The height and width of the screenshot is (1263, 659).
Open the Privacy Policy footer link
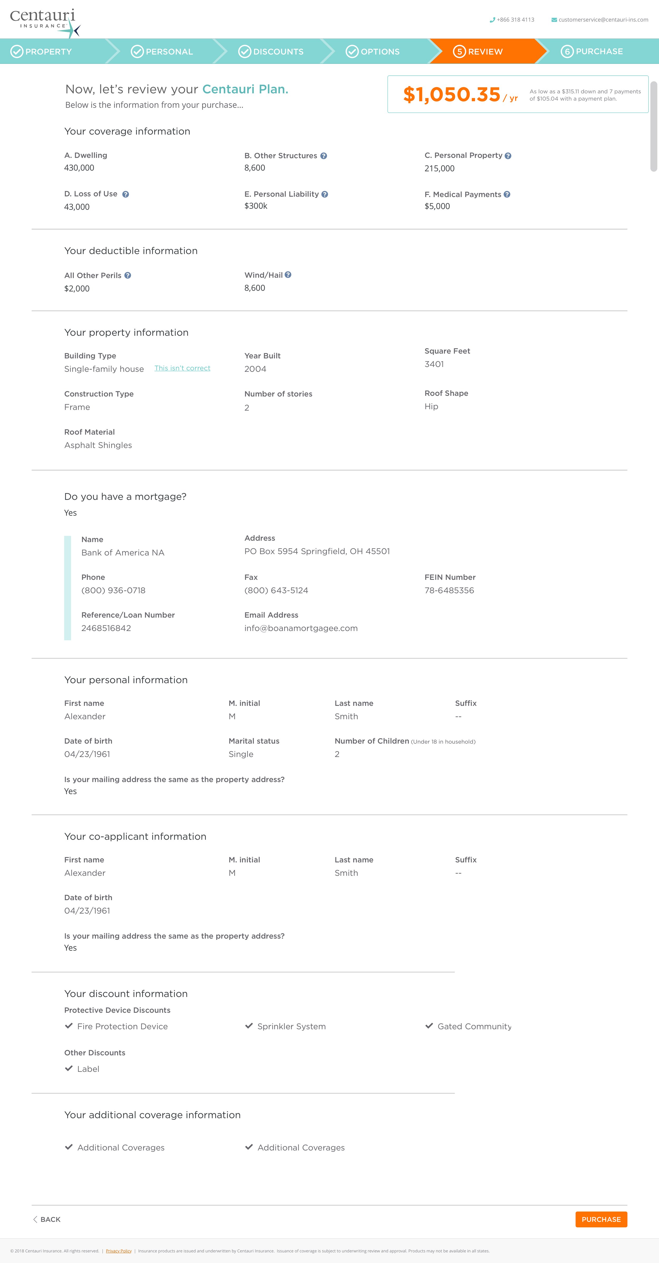click(x=119, y=1251)
